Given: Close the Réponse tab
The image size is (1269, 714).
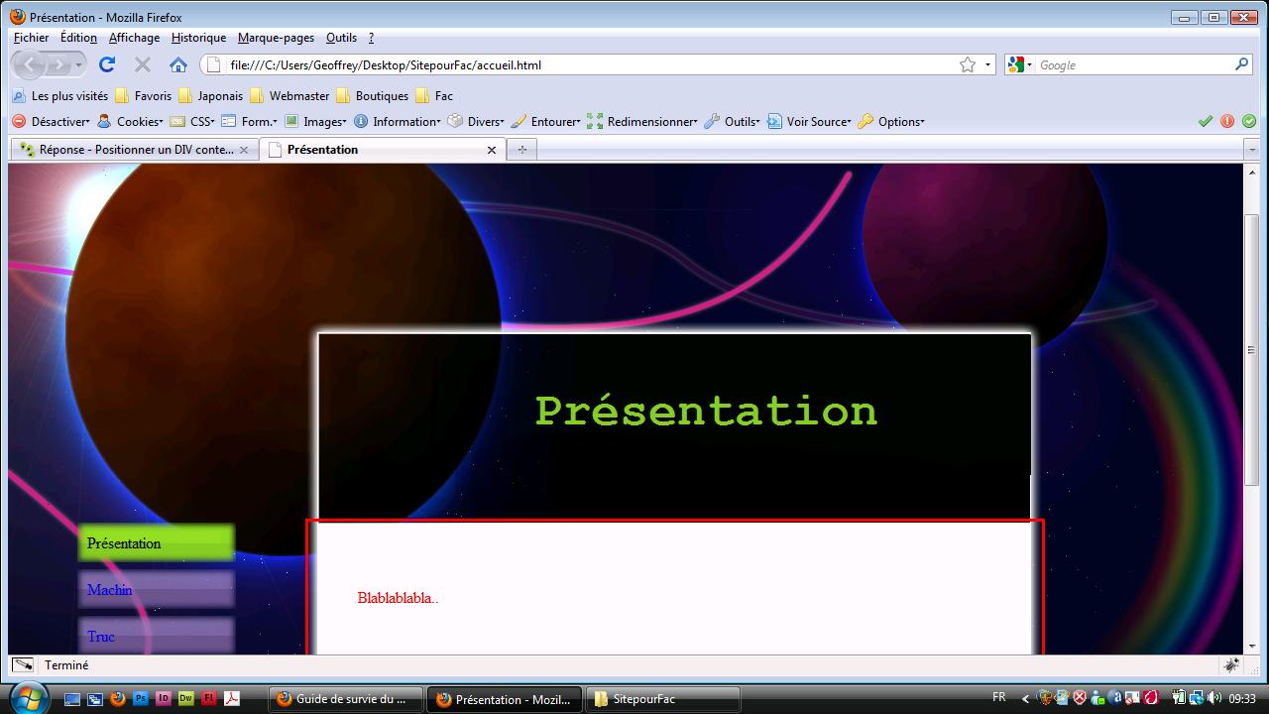Looking at the screenshot, I should [x=244, y=150].
